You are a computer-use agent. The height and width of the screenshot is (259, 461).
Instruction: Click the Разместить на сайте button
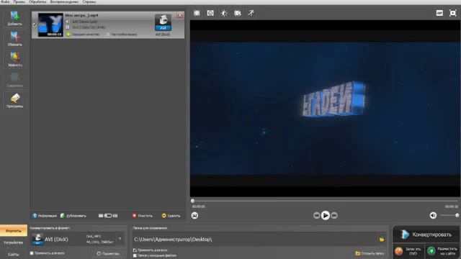point(442,251)
